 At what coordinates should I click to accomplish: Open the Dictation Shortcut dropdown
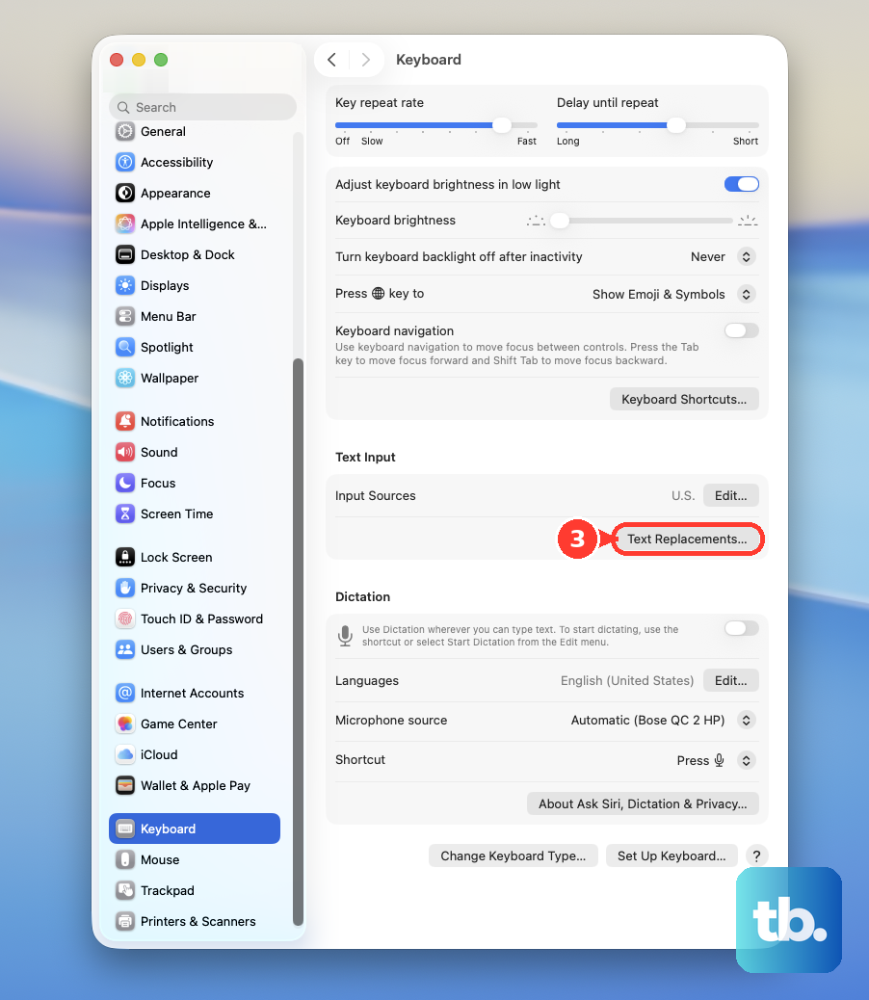(746, 760)
